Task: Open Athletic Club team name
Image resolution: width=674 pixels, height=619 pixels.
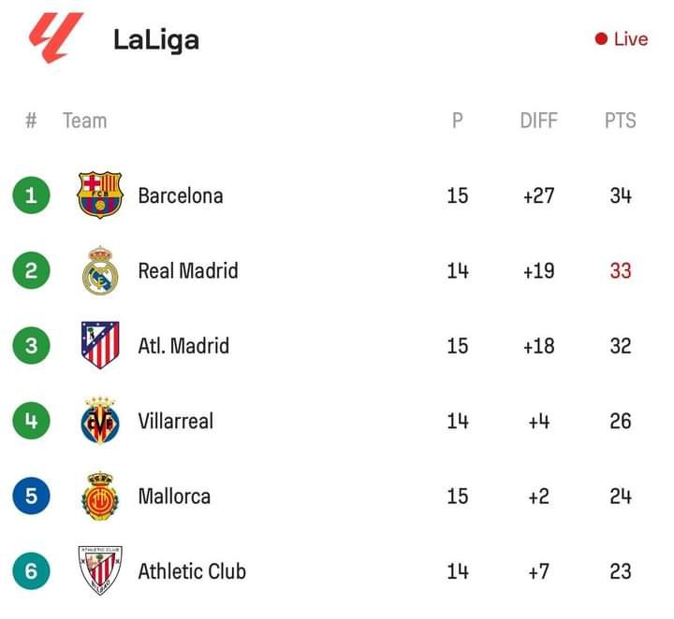Action: (192, 570)
